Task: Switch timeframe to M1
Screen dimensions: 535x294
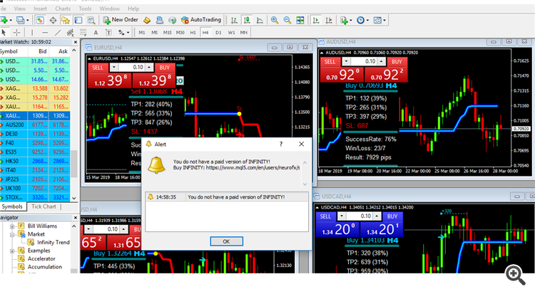Action: point(142,33)
